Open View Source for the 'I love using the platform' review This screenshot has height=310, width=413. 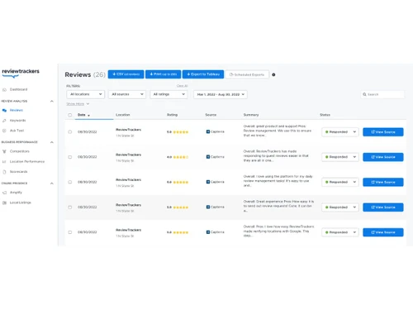(383, 182)
